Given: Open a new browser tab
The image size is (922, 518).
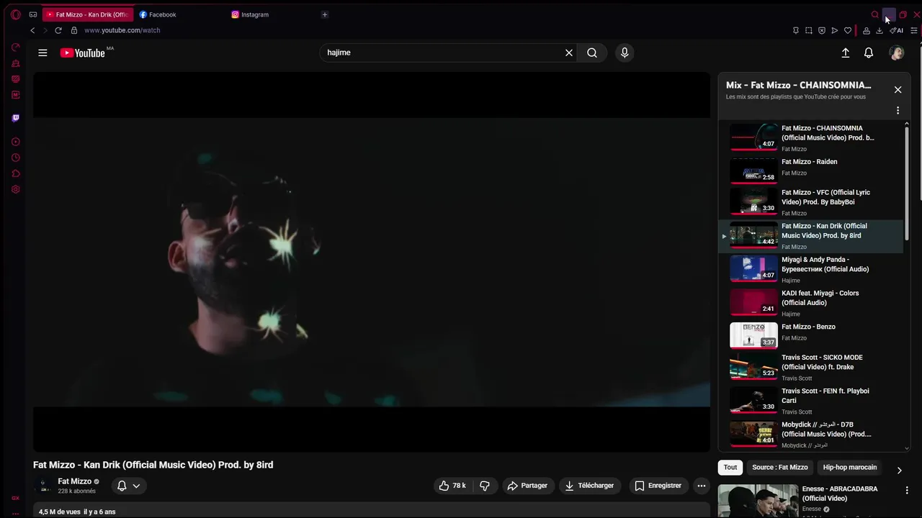Looking at the screenshot, I should click(x=325, y=14).
